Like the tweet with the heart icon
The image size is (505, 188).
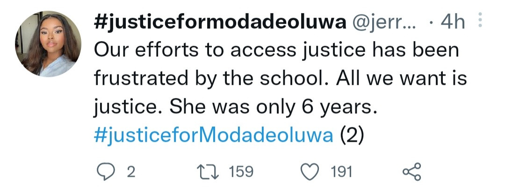pyautogui.click(x=310, y=172)
